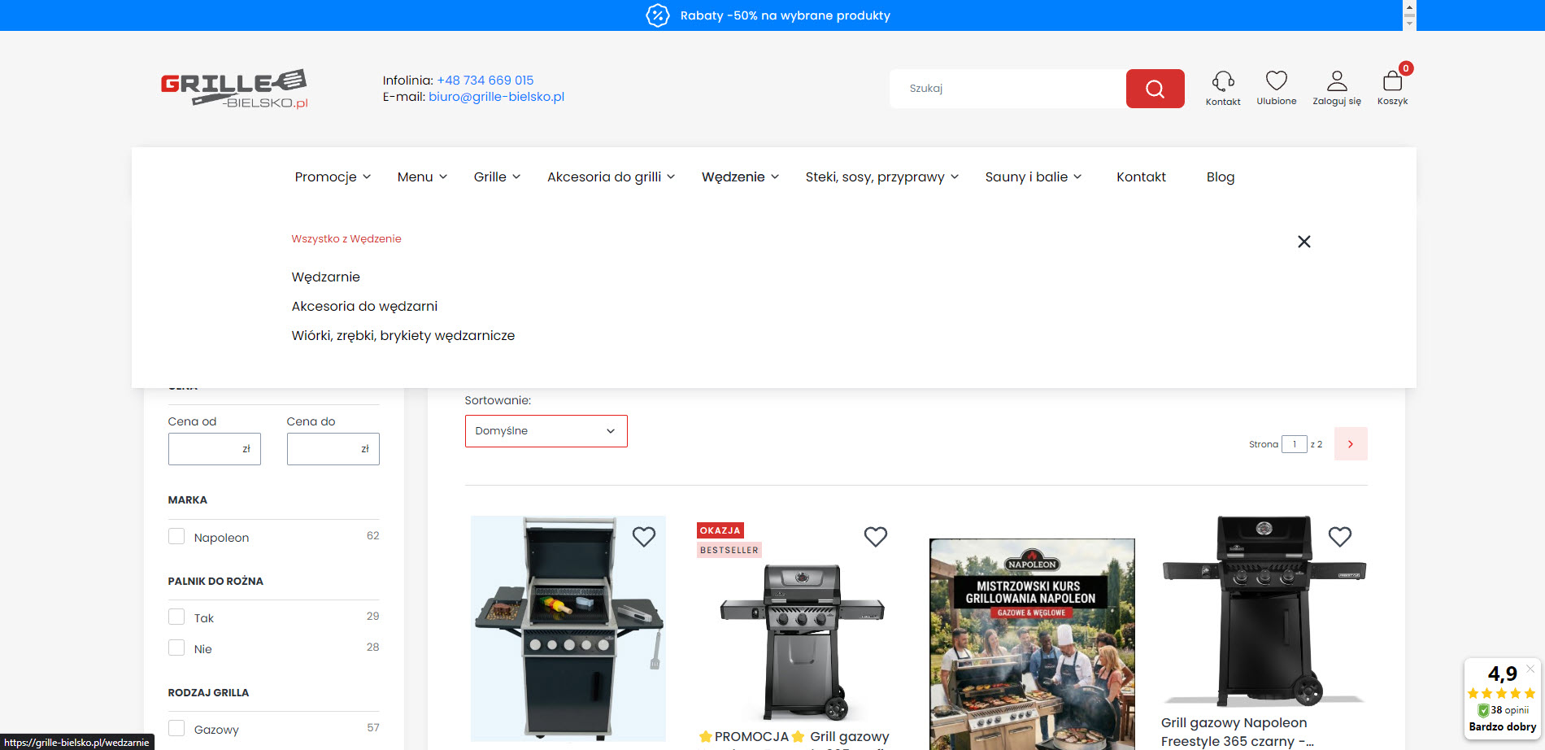Select 'Akcesoria do wędzarni' menu entry

[x=364, y=306]
